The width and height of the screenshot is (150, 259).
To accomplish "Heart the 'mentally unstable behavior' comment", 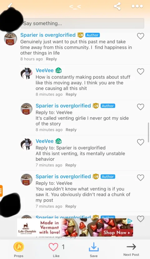I will 141,142.
